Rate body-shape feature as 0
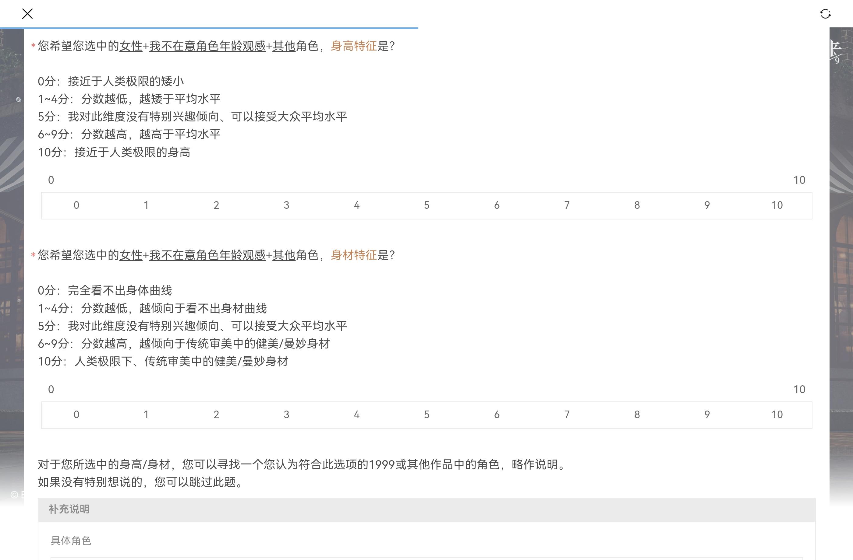853x560 pixels. click(76, 415)
